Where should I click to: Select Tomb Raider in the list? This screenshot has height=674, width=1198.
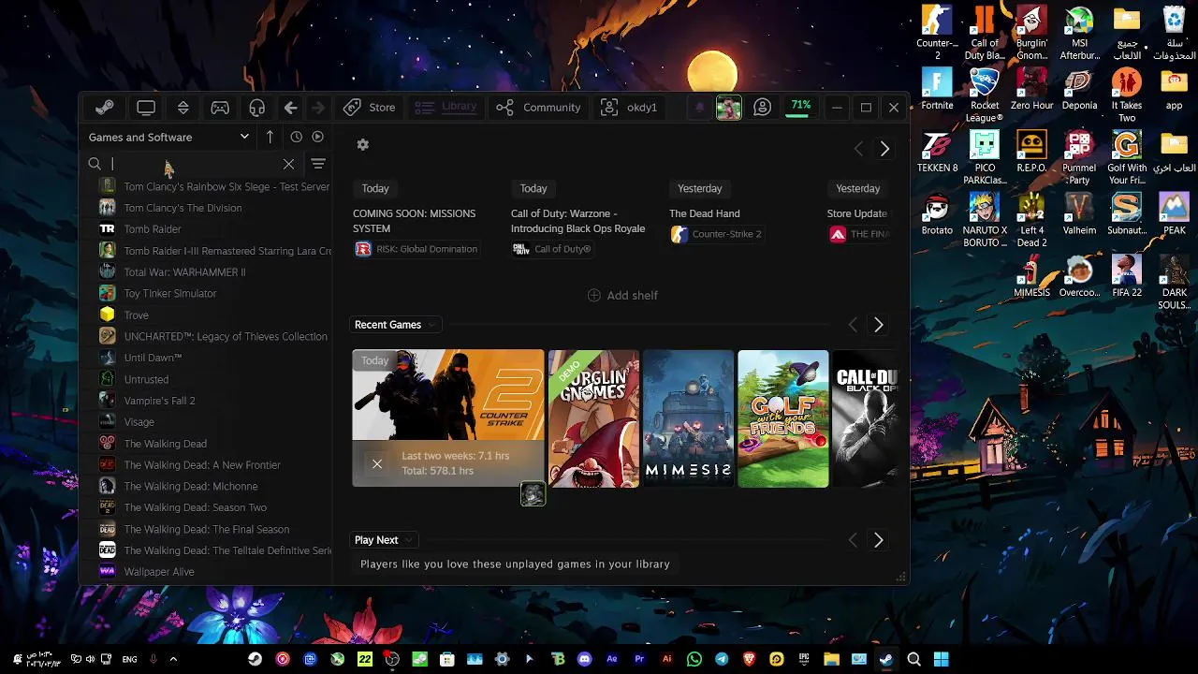coord(153,228)
